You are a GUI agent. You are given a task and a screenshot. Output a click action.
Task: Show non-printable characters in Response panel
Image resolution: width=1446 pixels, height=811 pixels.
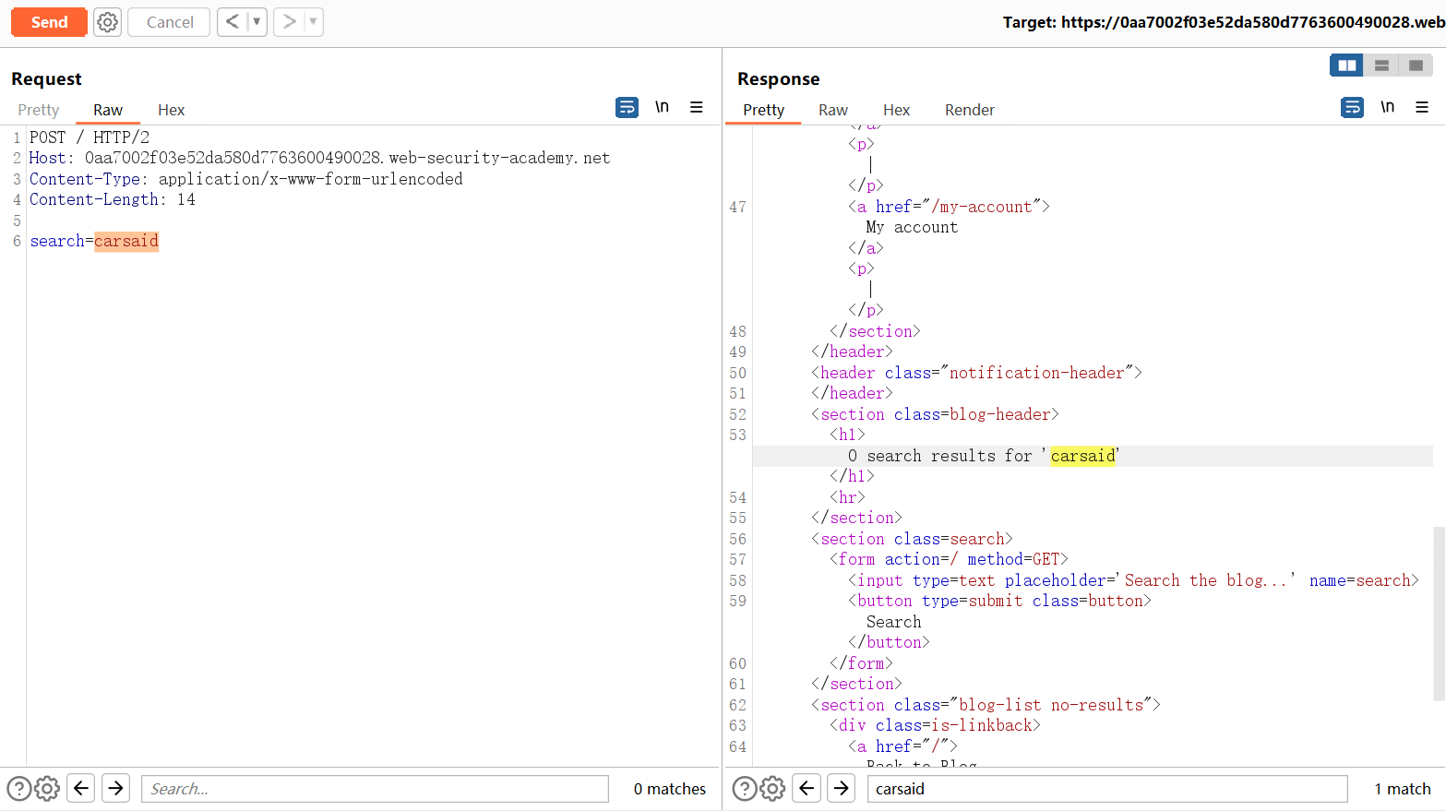tap(1387, 108)
